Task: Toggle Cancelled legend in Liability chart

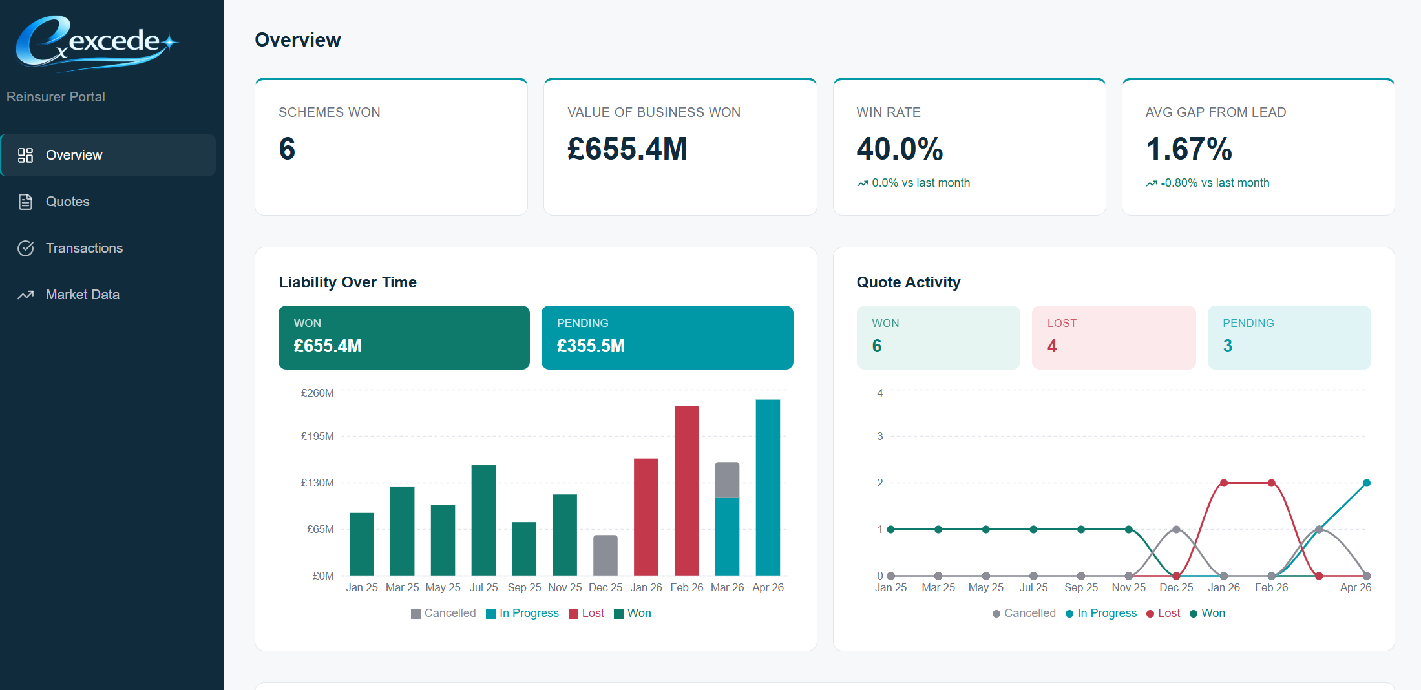Action: coord(443,613)
